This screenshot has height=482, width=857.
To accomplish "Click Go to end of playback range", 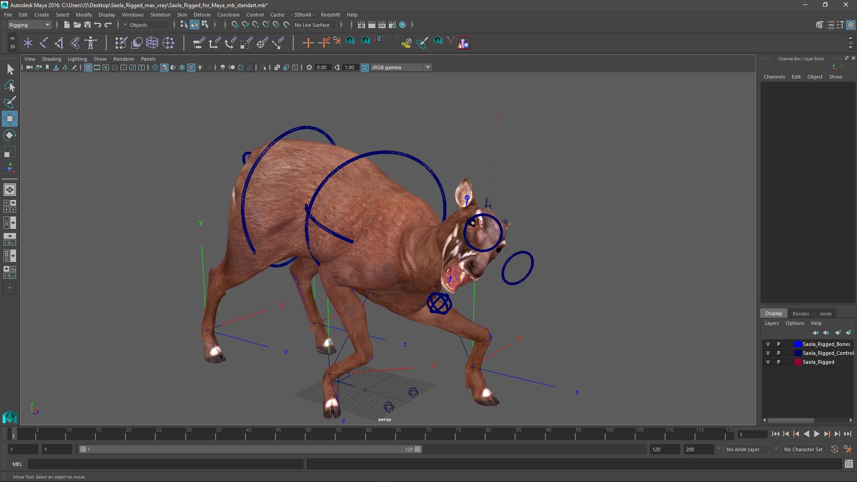I will point(847,434).
